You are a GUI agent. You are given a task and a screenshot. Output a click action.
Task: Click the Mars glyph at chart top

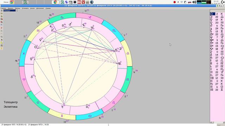[x=70, y=24]
